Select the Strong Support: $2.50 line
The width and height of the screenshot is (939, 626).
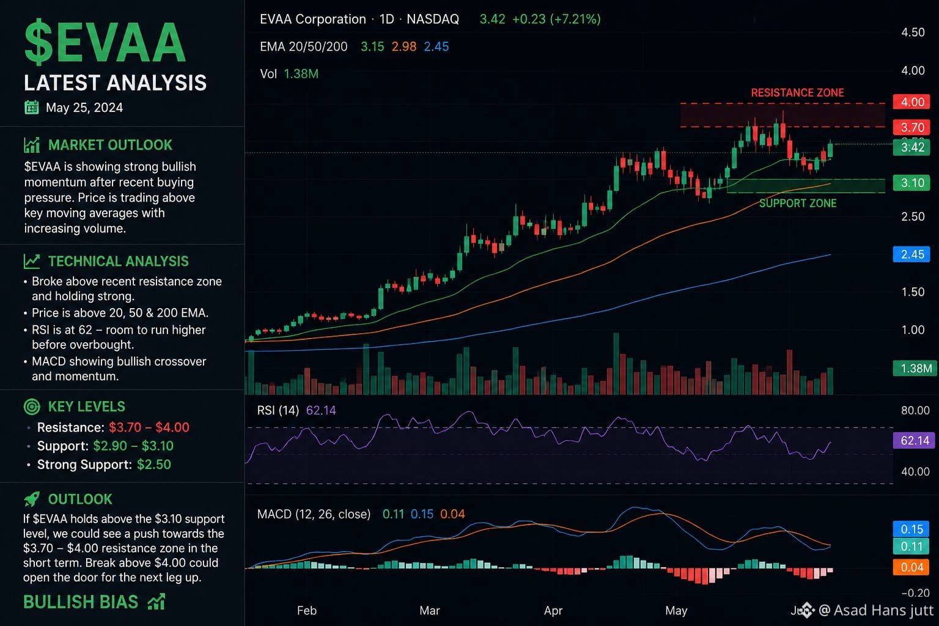tap(104, 464)
